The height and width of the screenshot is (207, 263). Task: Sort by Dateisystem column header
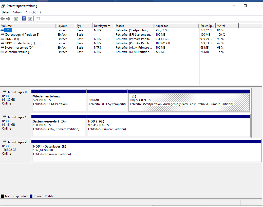pyautogui.click(x=103, y=26)
